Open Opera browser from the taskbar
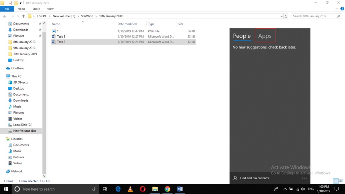Screen dimensions: 345x194 point(143,189)
